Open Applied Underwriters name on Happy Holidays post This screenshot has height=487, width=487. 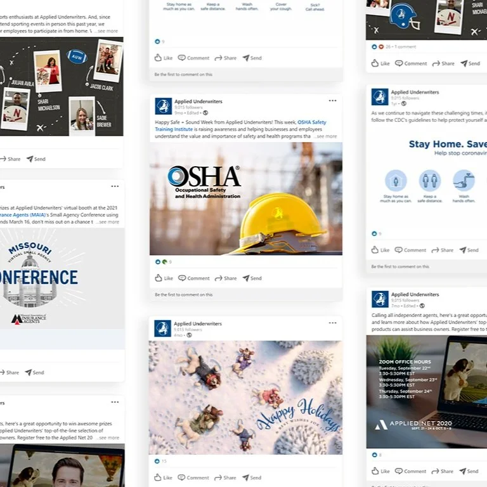tap(198, 323)
